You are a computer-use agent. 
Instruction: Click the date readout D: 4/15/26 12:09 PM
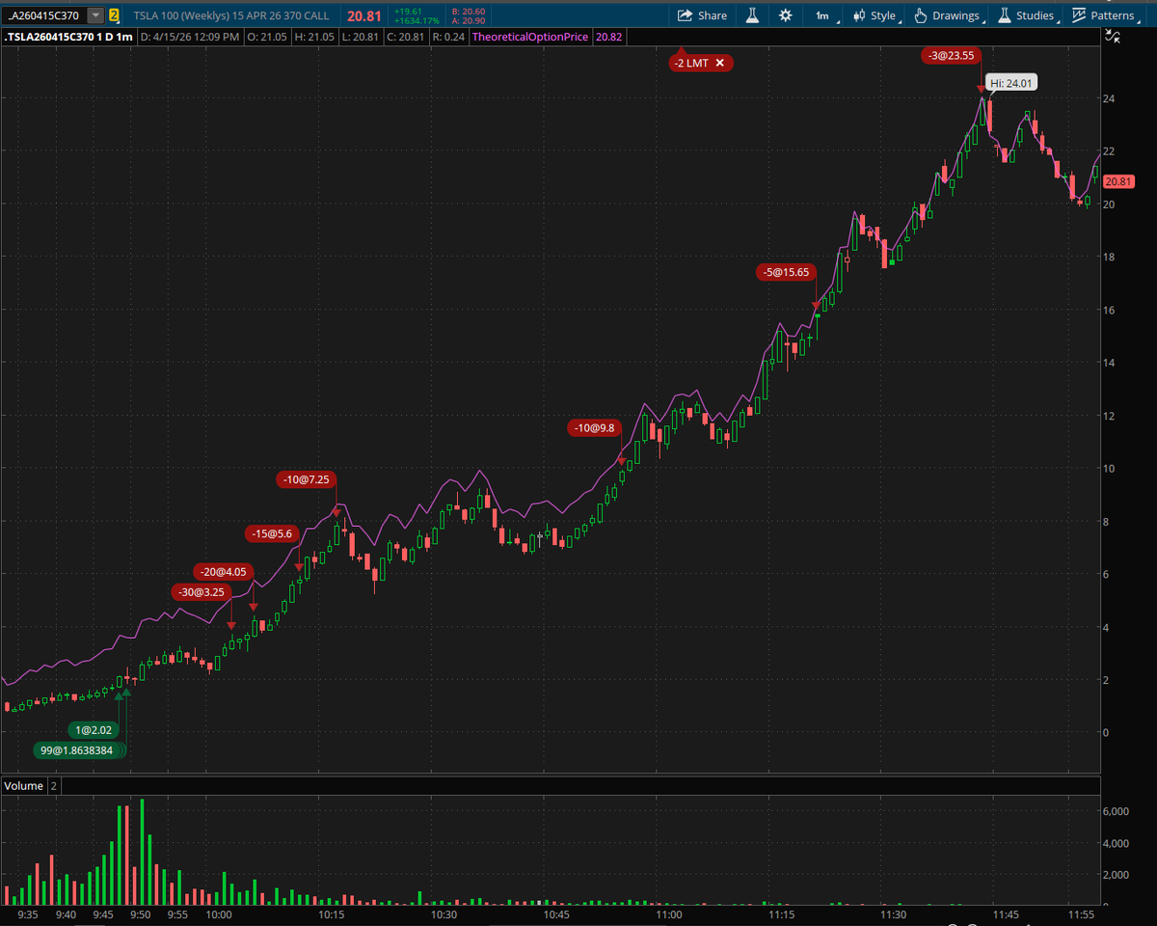coord(191,37)
